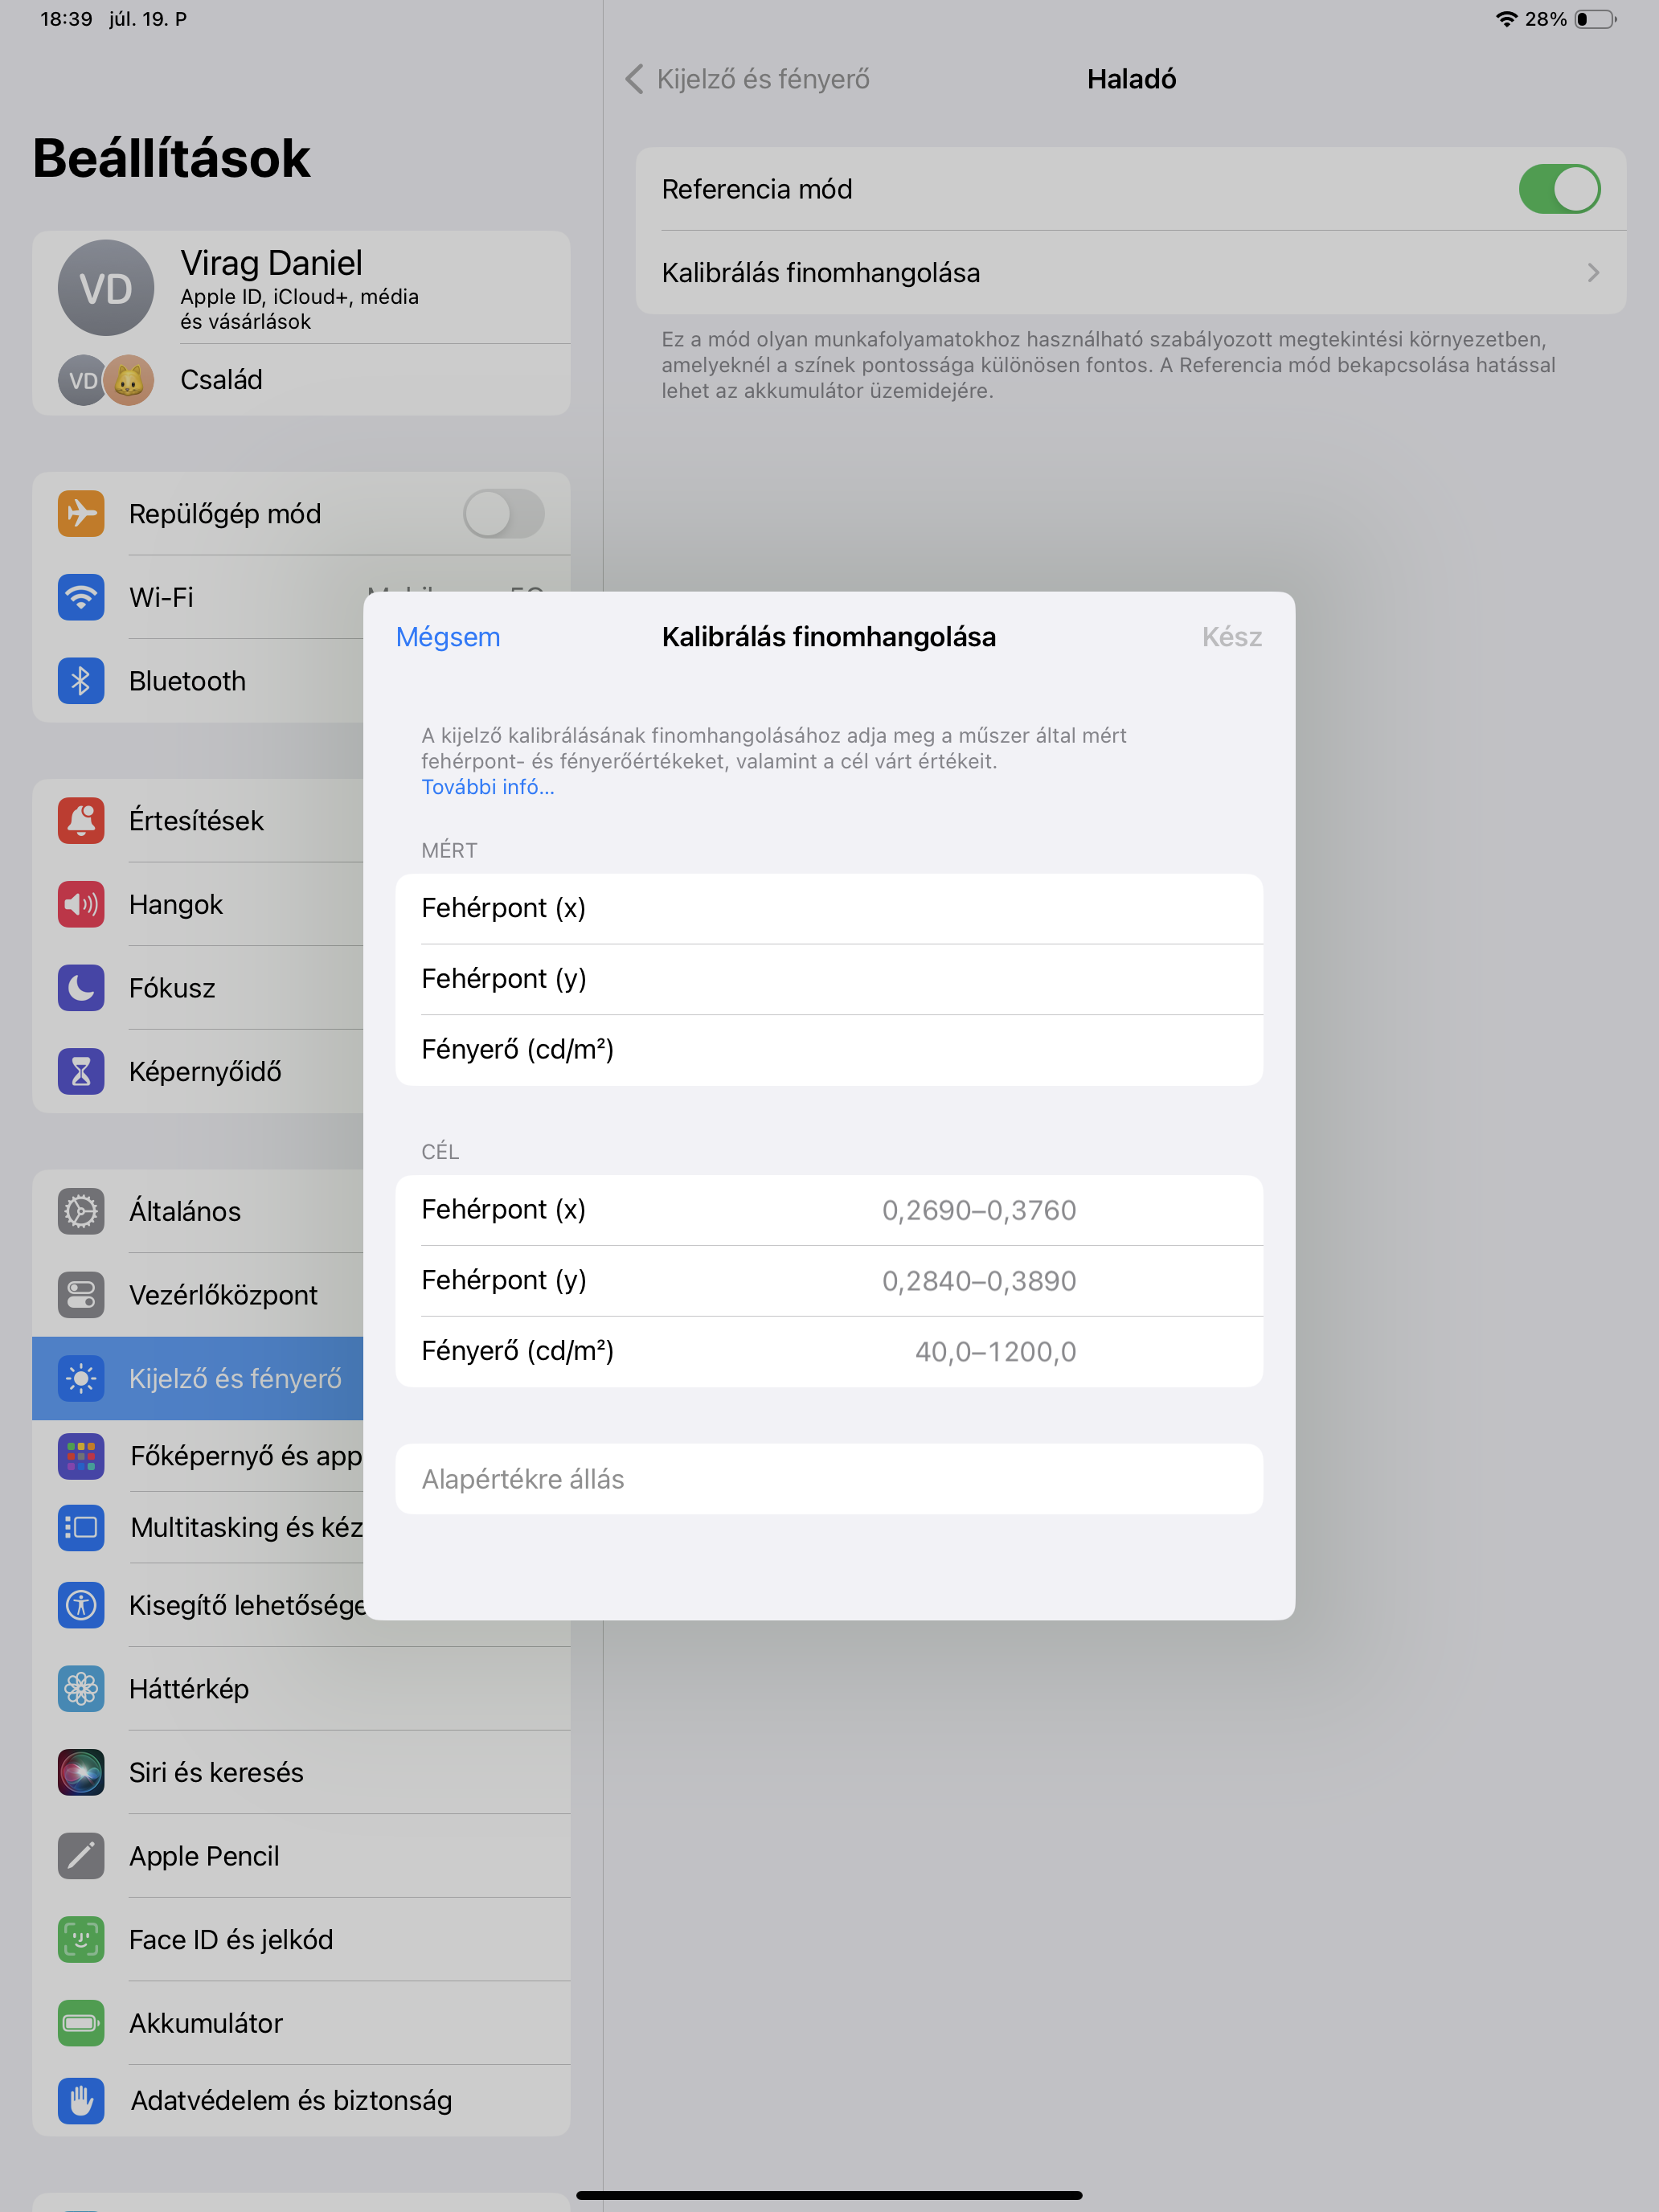This screenshot has width=1659, height=2212.
Task: Tap the battery status bar icon
Action: pyautogui.click(x=1596, y=19)
